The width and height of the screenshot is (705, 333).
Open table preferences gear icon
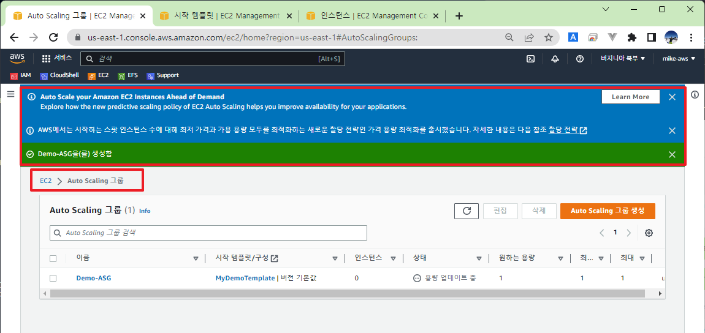tap(649, 233)
